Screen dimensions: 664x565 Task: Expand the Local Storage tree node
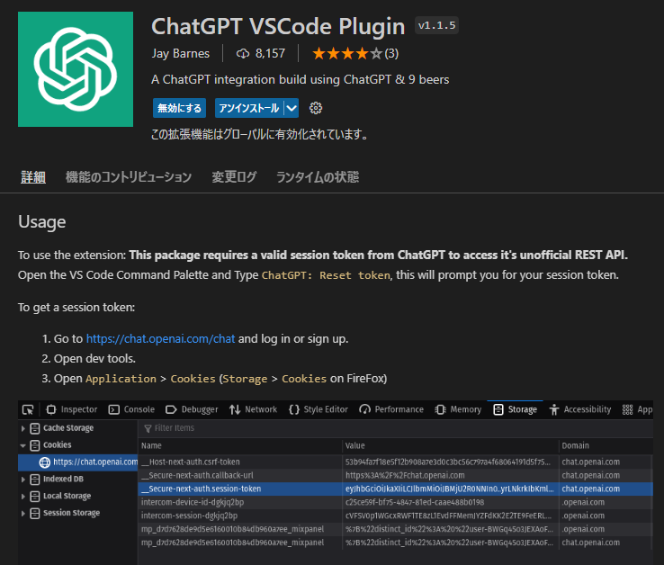coord(22,496)
